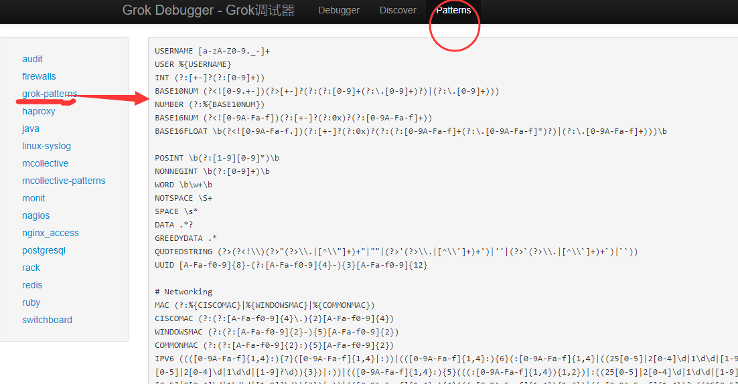
Task: Click the COMMONMAC pattern line
Action: click(x=275, y=345)
